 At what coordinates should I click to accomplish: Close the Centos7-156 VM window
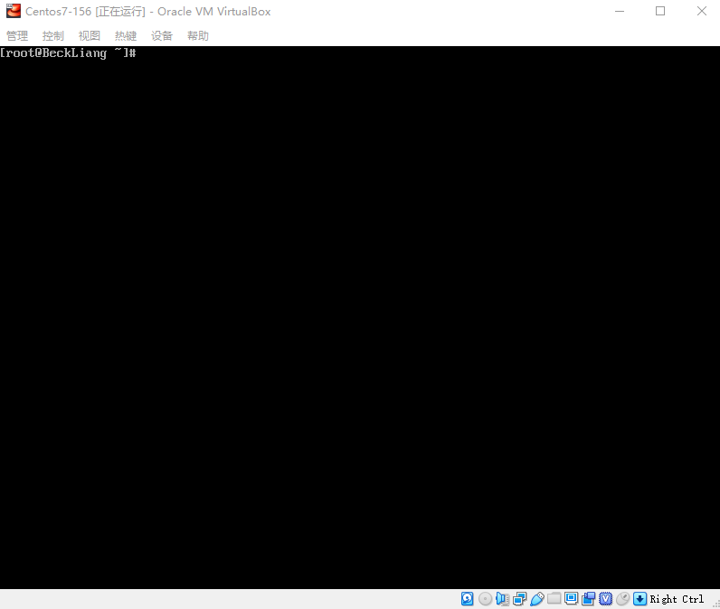point(702,11)
